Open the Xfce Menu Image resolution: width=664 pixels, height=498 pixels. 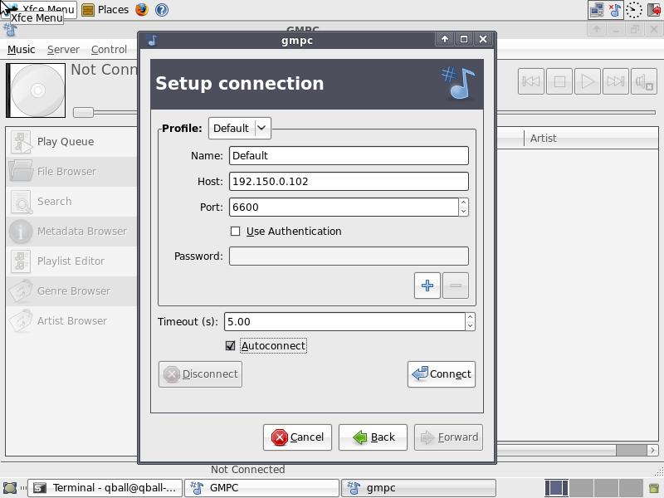pyautogui.click(x=39, y=10)
